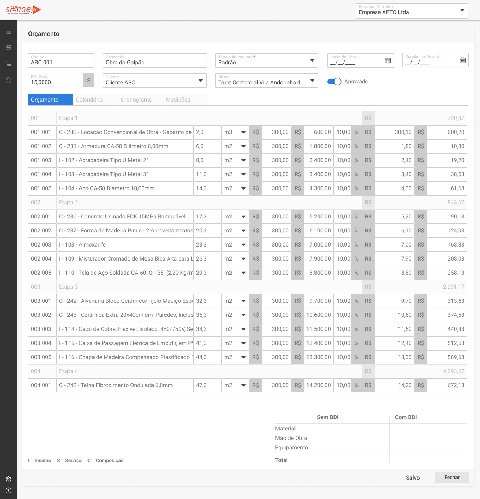Screen dimensions: 480x499
Task: Click the BDI Geral input field
Action: (x=56, y=82)
